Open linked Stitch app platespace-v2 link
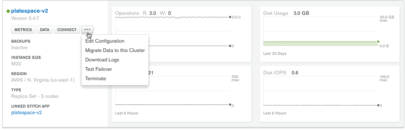This screenshot has width=405, height=130. tap(26, 113)
